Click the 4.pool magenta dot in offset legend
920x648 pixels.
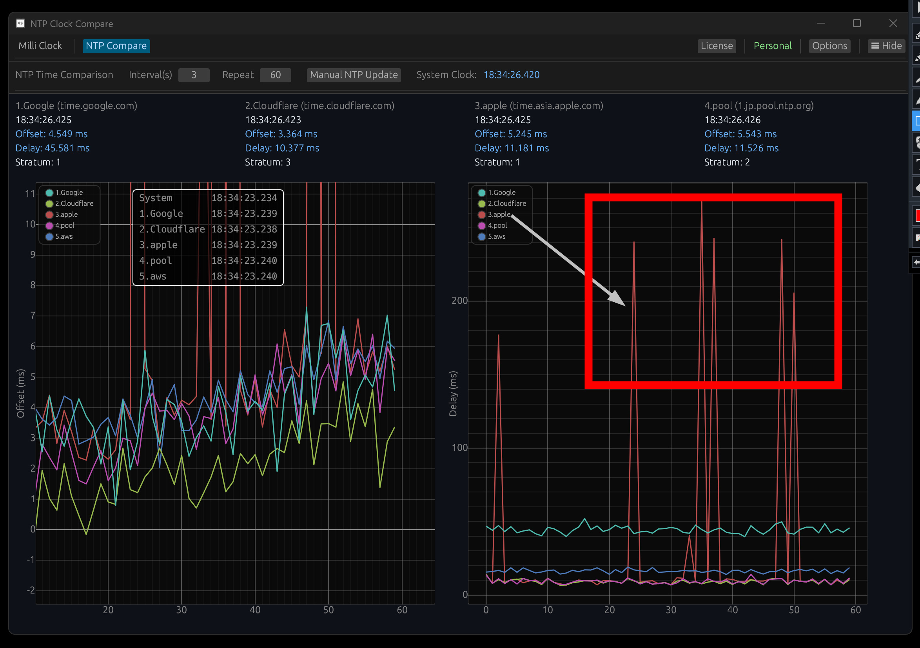pos(50,226)
